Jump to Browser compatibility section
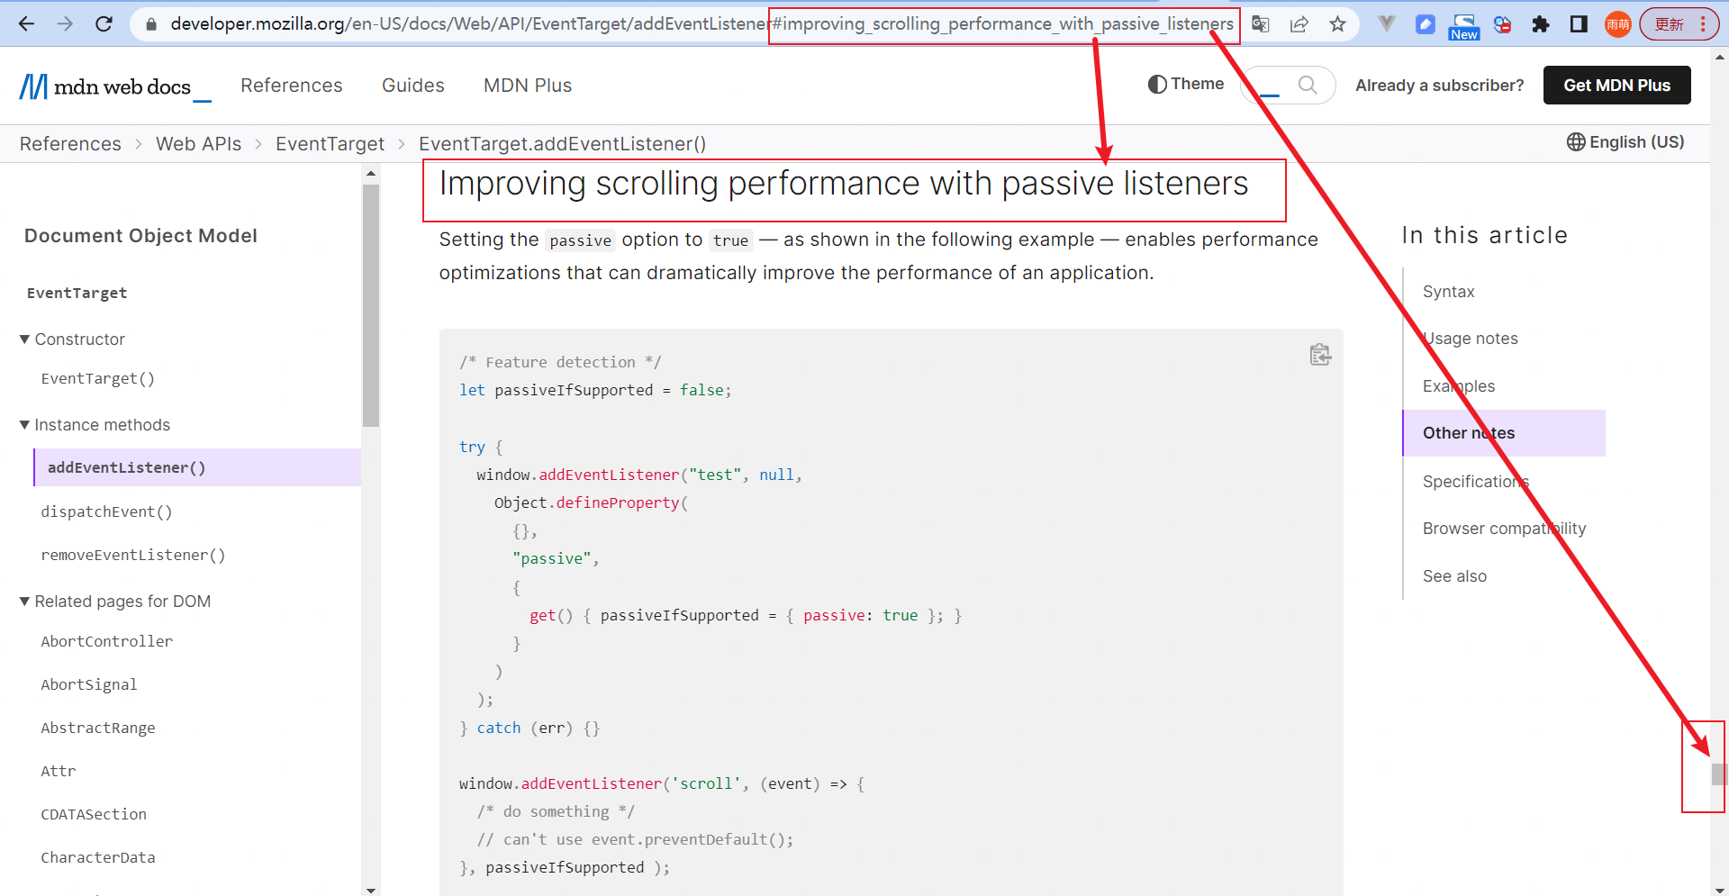 tap(1505, 529)
